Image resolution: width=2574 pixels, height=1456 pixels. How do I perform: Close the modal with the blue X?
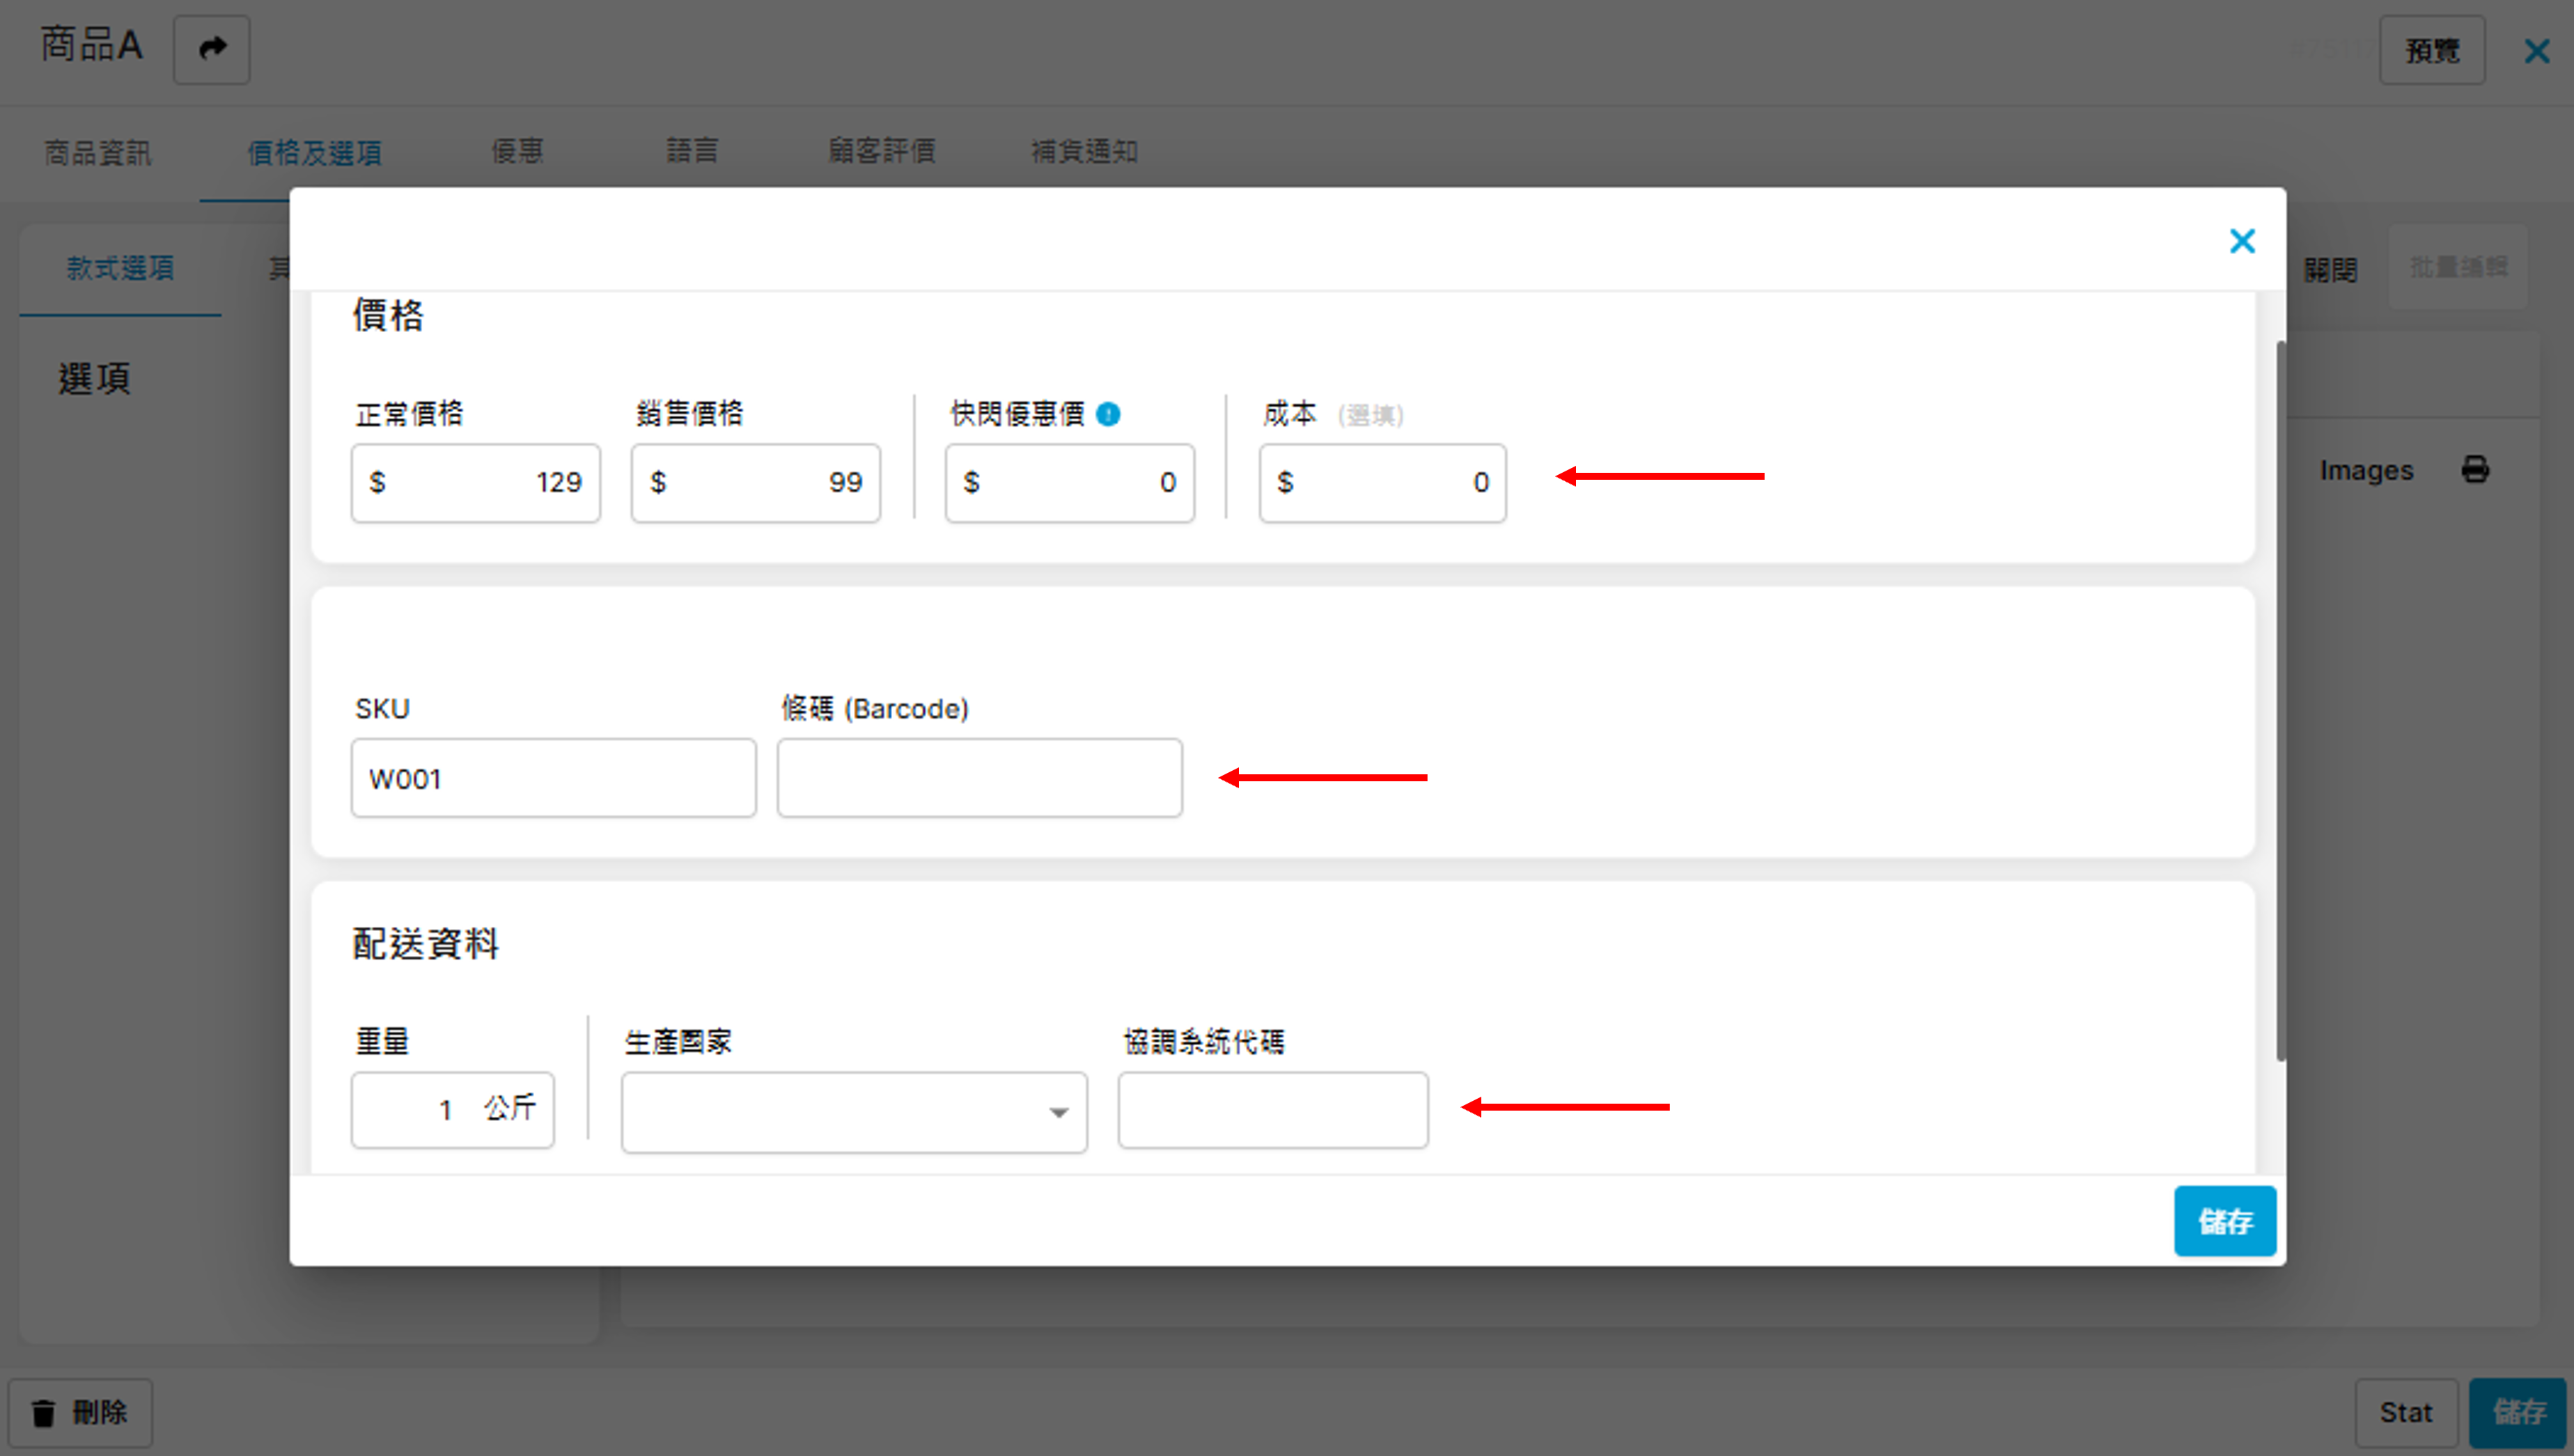point(2242,241)
